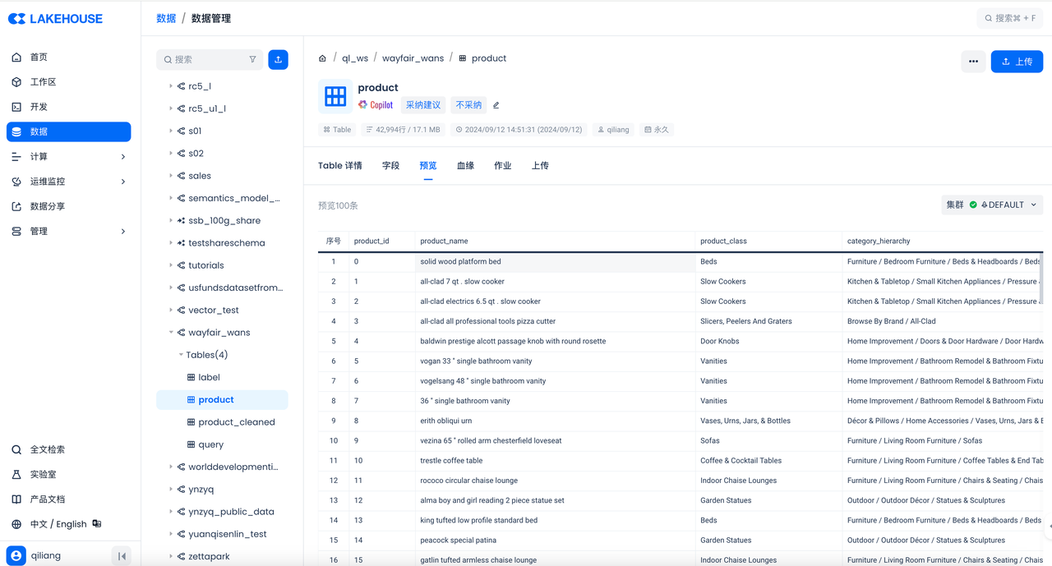Open the 实验室 sidebar item
The width and height of the screenshot is (1052, 566).
pos(43,475)
